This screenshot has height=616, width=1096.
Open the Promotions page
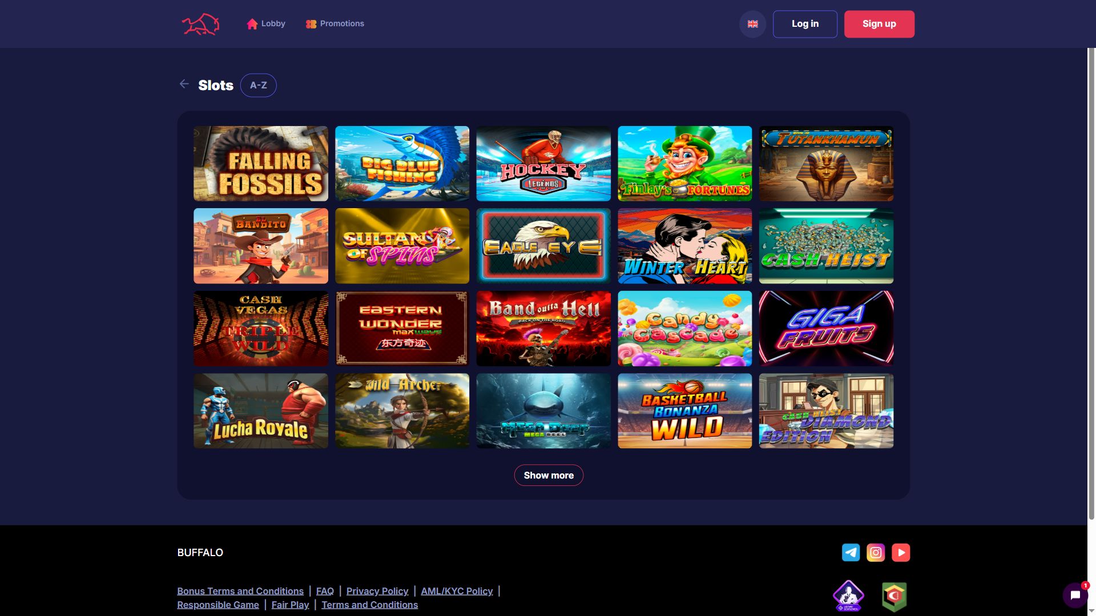pyautogui.click(x=335, y=23)
